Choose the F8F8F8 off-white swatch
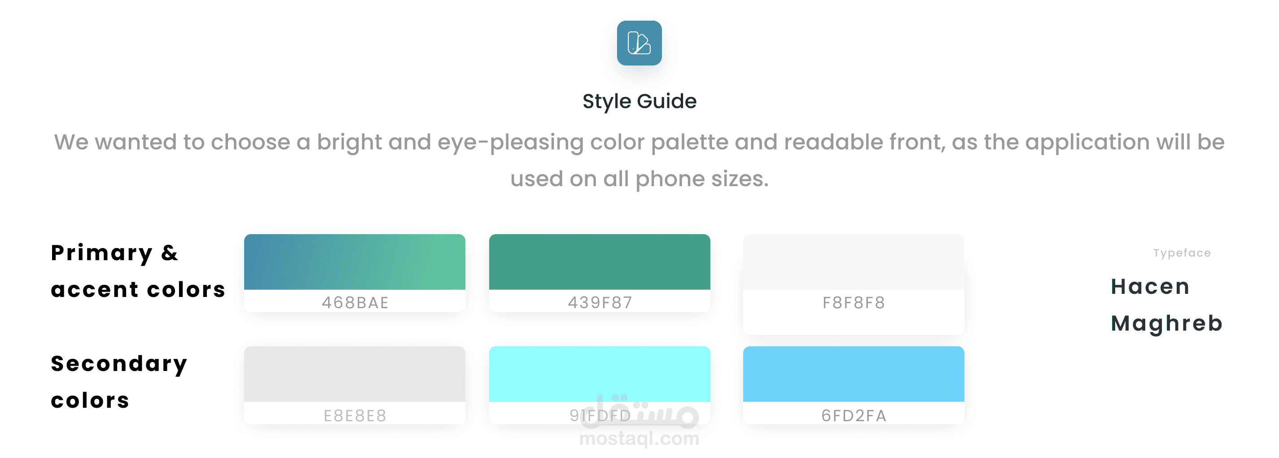The image size is (1279, 458). [854, 262]
